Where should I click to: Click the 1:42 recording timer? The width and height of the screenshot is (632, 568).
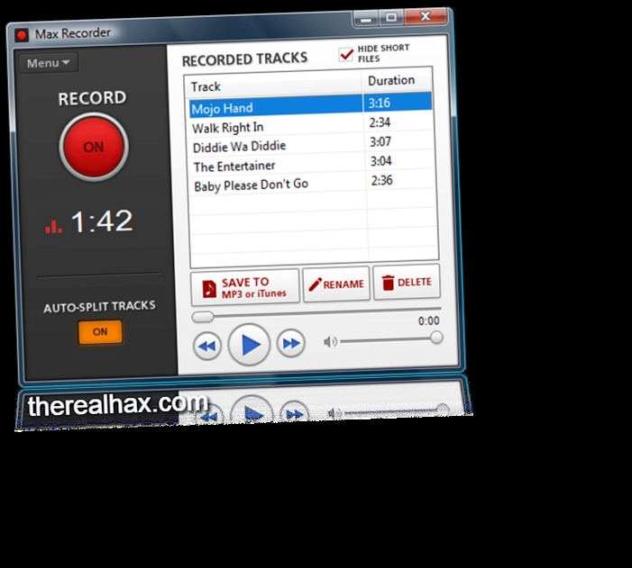coord(102,221)
